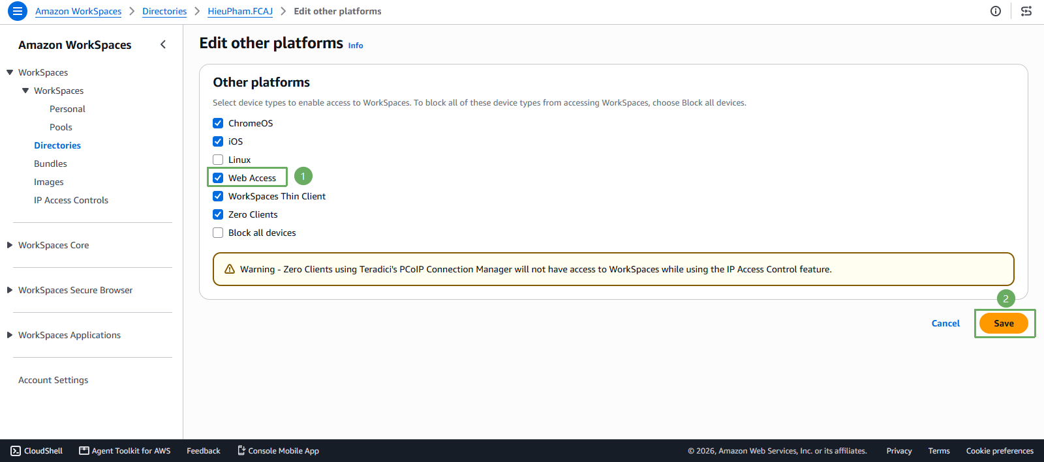Open CloudShell terminal icon
Viewport: 1044px width, 462px height.
pos(16,451)
